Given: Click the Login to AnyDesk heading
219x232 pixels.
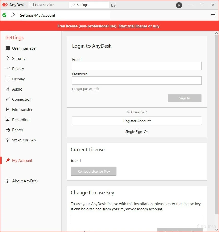Looking at the screenshot, I should (92, 46).
